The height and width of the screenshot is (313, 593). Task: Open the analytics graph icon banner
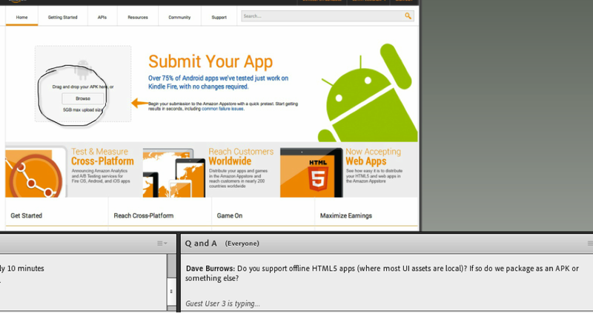click(x=36, y=172)
